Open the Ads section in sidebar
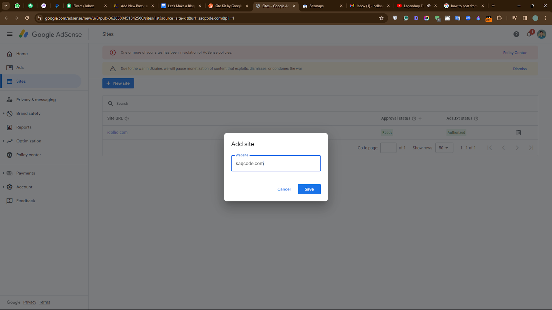 click(x=41, y=68)
